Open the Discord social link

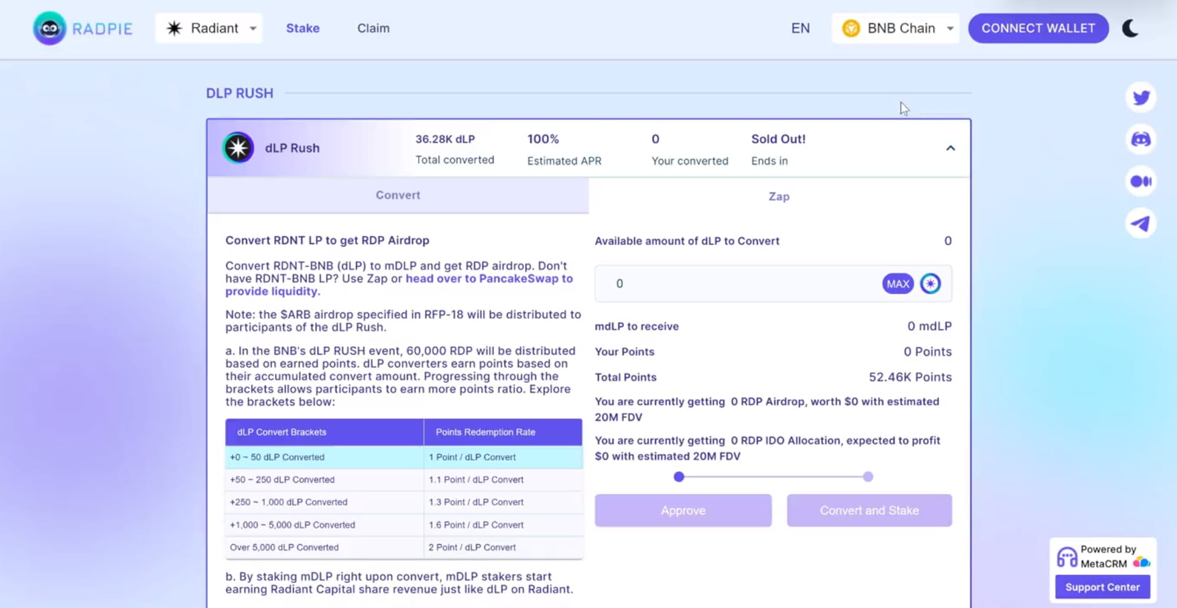click(1141, 139)
